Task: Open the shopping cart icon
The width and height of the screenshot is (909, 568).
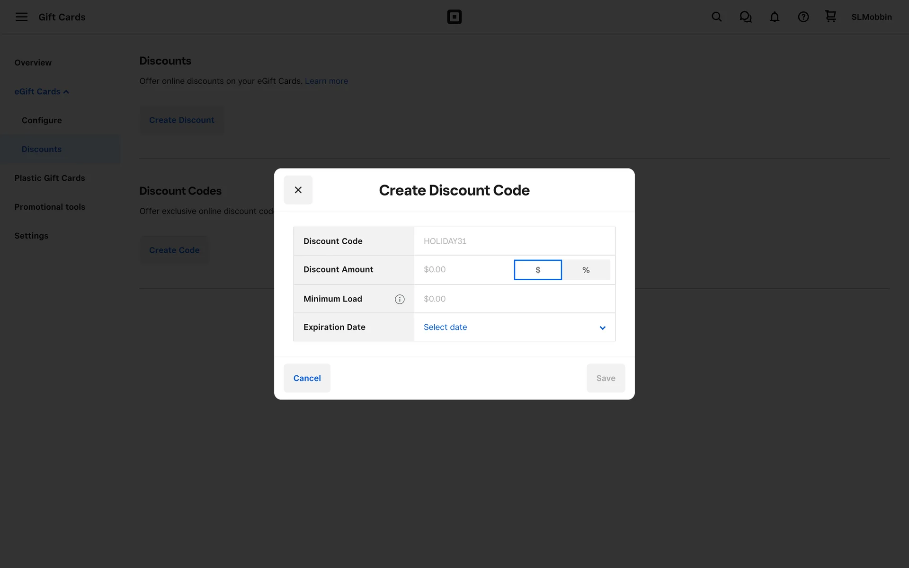Action: pos(830,17)
